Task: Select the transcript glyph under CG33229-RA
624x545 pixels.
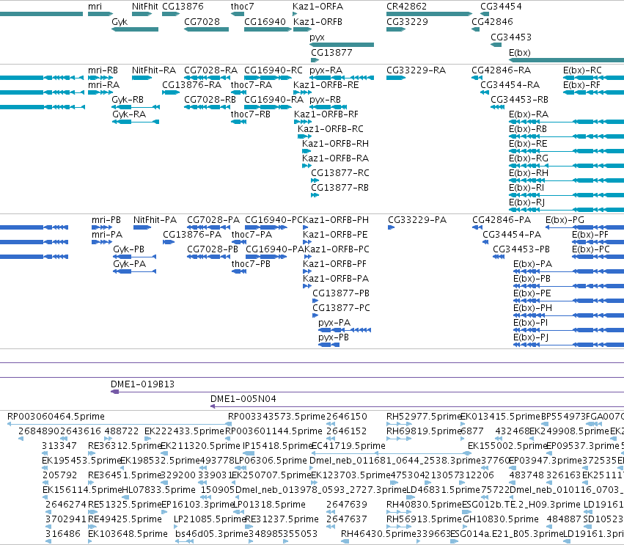Action: click(396, 78)
